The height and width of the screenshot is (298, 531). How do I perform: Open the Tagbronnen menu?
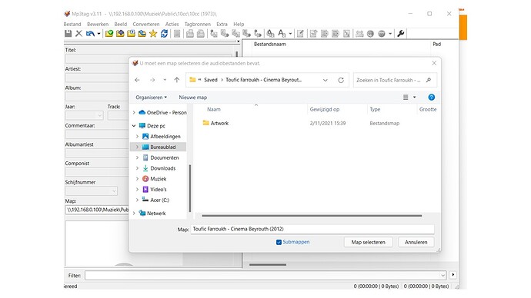click(198, 25)
